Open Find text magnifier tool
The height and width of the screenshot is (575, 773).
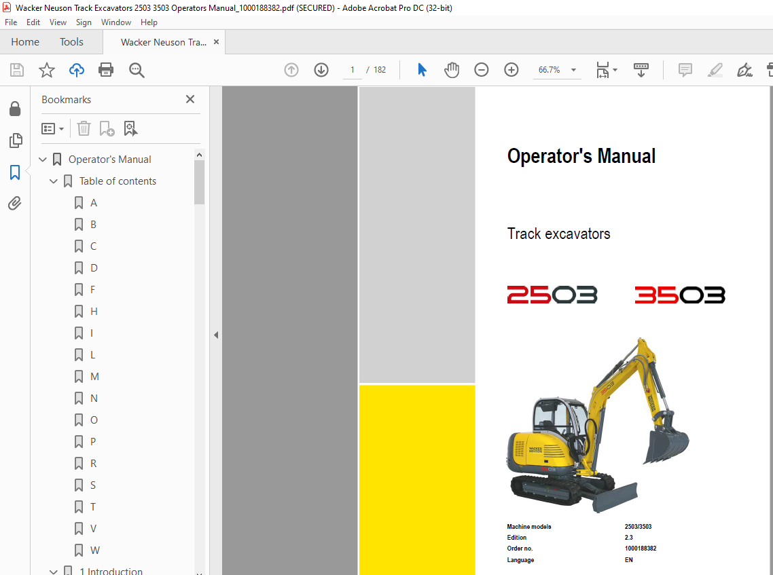tap(137, 70)
